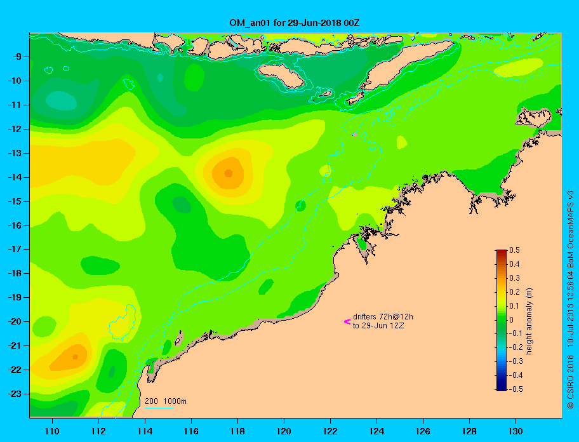Click the latitude axis label '-20'
Image resolution: width=579 pixels, height=442 pixels.
click(x=15, y=321)
